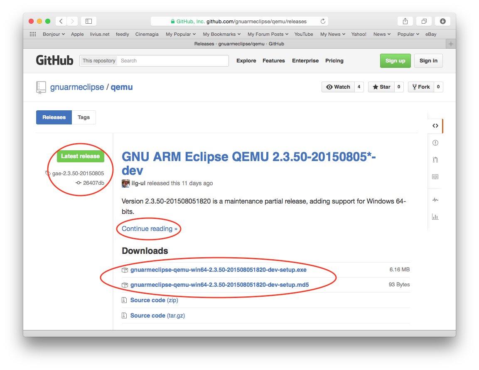Open the Cinemagia bookmark

147,34
